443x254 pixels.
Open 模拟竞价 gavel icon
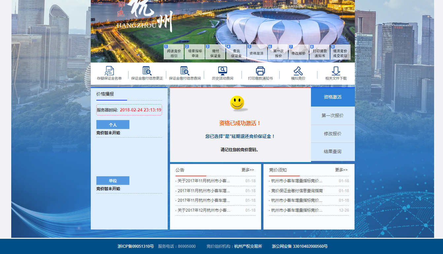[x=298, y=71]
